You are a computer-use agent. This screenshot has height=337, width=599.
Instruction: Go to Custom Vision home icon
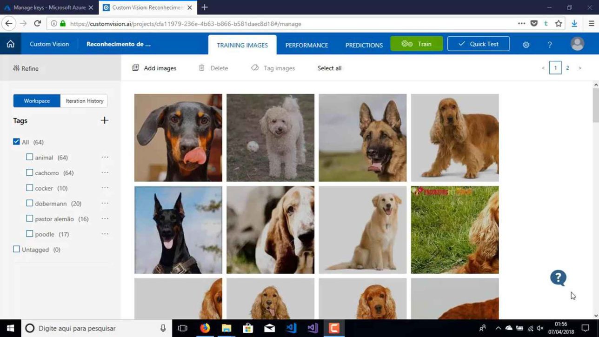(x=10, y=44)
